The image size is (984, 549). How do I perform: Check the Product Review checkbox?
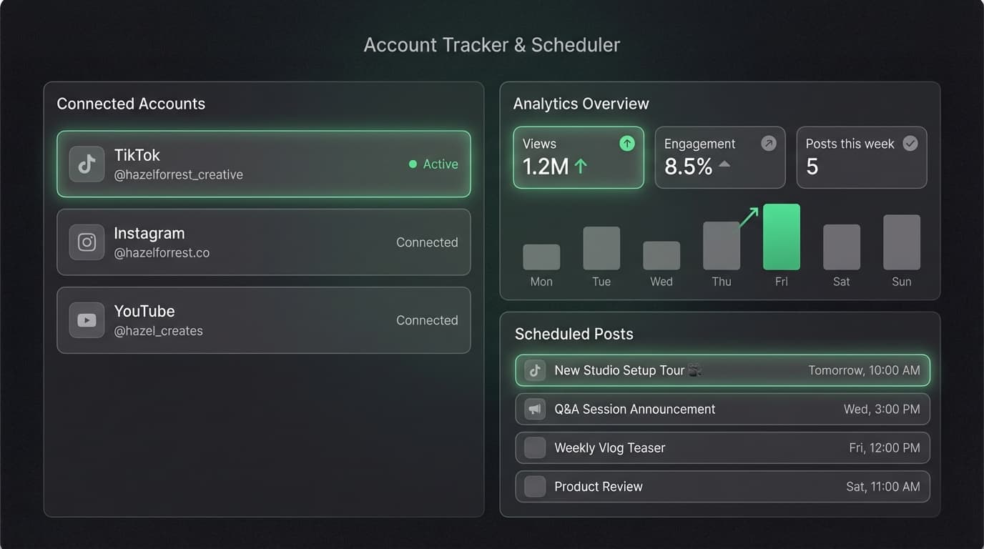click(535, 486)
